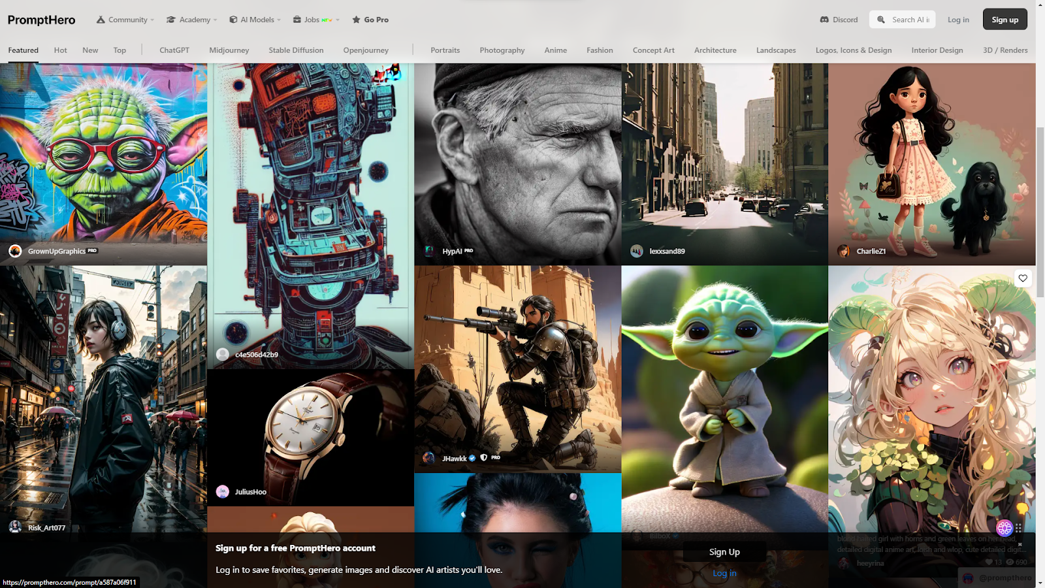Viewport: 1045px width, 588px height.
Task: Click JHawkk avatar icon
Action: pos(429,458)
